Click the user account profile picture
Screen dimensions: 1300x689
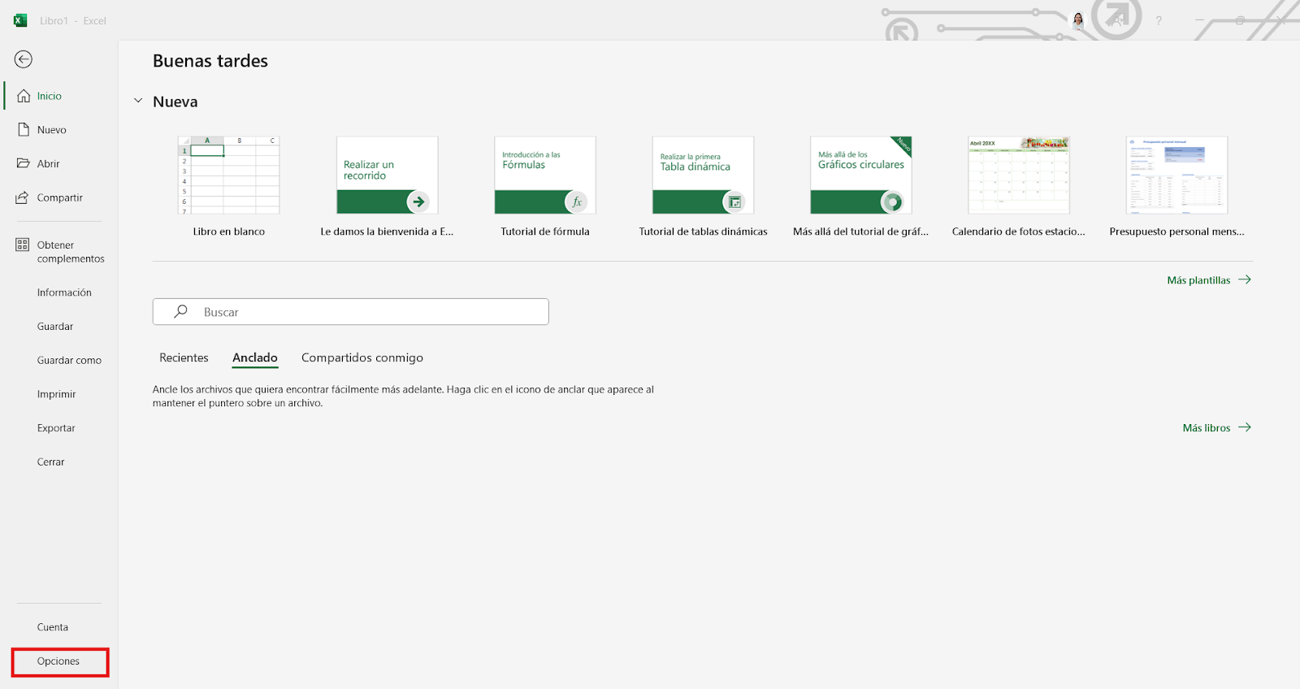click(x=1078, y=21)
